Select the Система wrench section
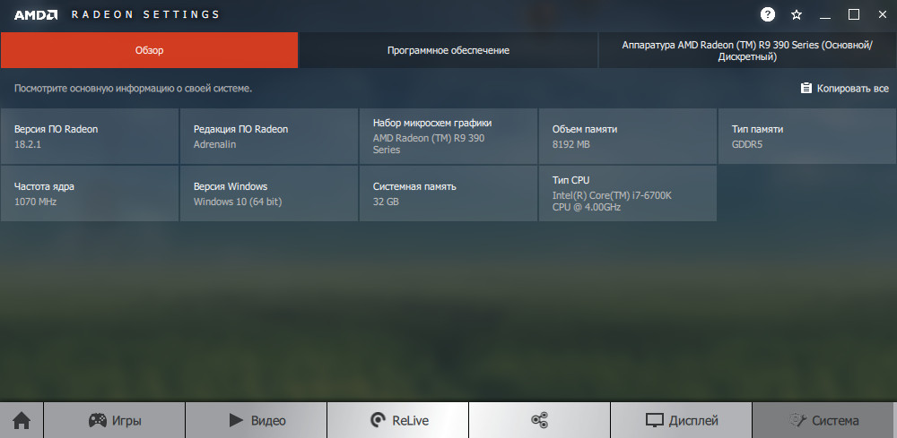The image size is (897, 438). point(823,420)
